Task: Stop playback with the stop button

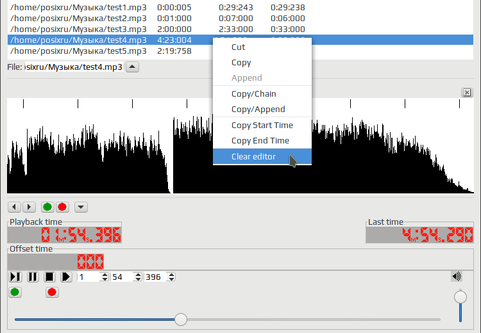Action: point(49,277)
